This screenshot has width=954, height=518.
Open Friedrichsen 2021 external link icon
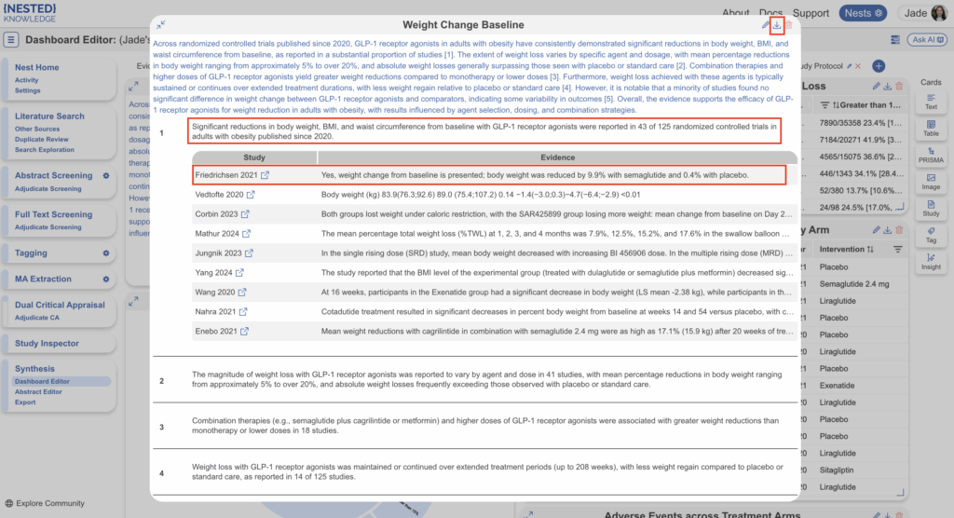(265, 175)
